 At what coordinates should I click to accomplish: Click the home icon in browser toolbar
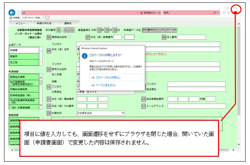(224, 13)
